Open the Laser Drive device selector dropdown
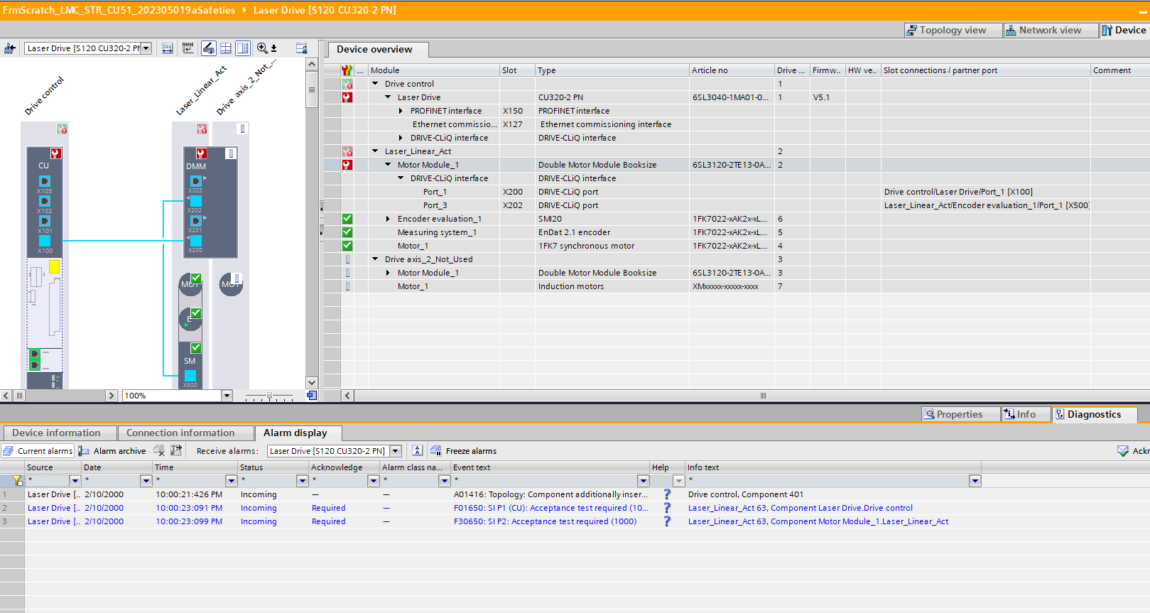 tap(146, 48)
